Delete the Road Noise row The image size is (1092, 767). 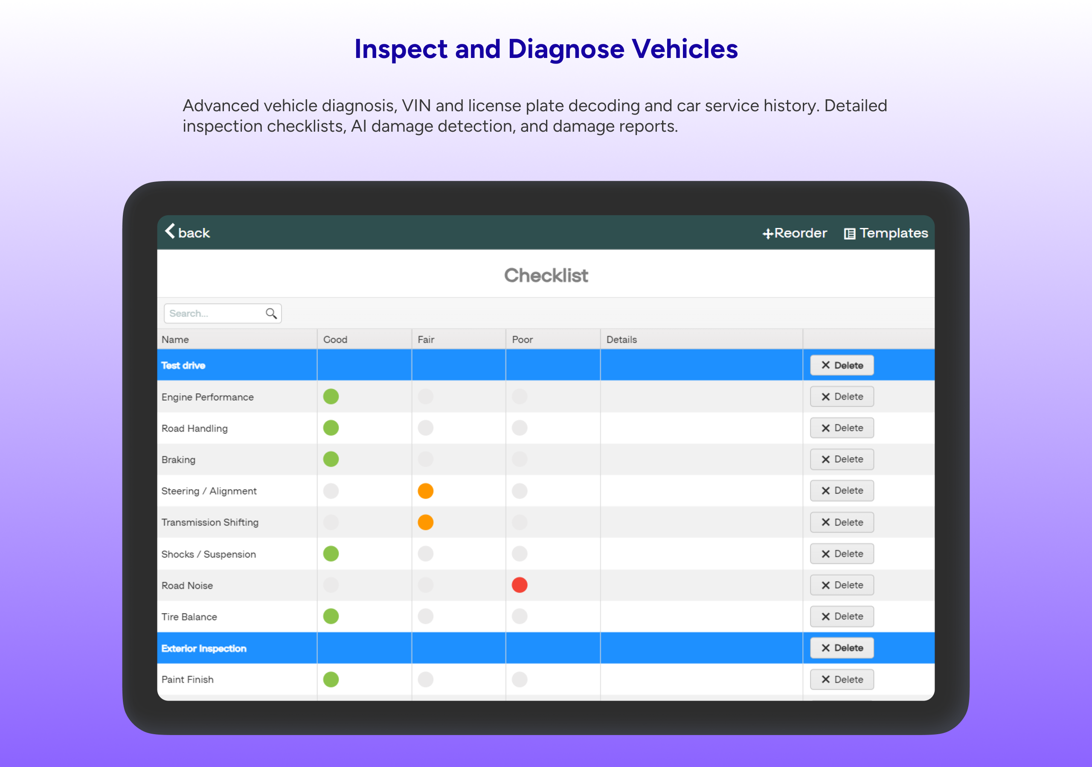point(841,585)
